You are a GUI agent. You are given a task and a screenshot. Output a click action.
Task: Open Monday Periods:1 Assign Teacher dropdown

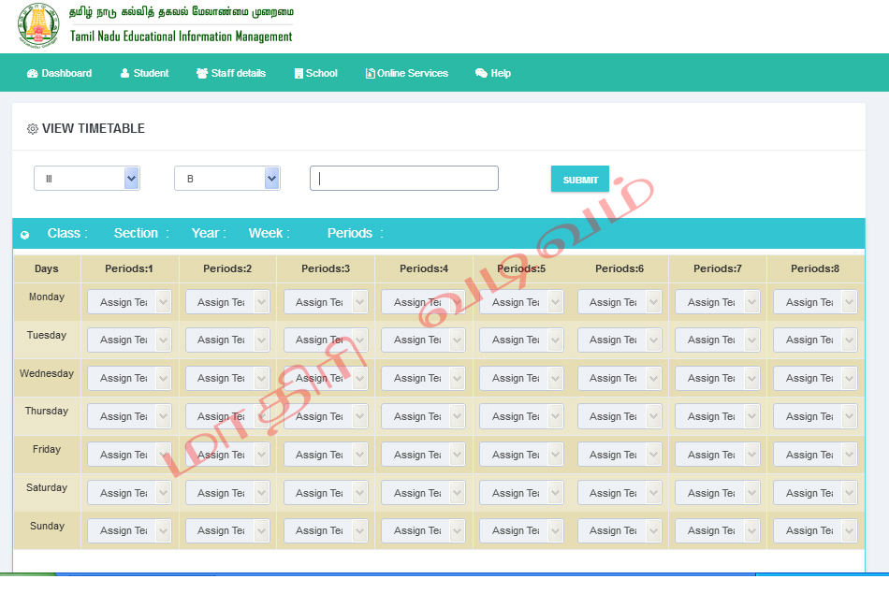click(x=128, y=301)
